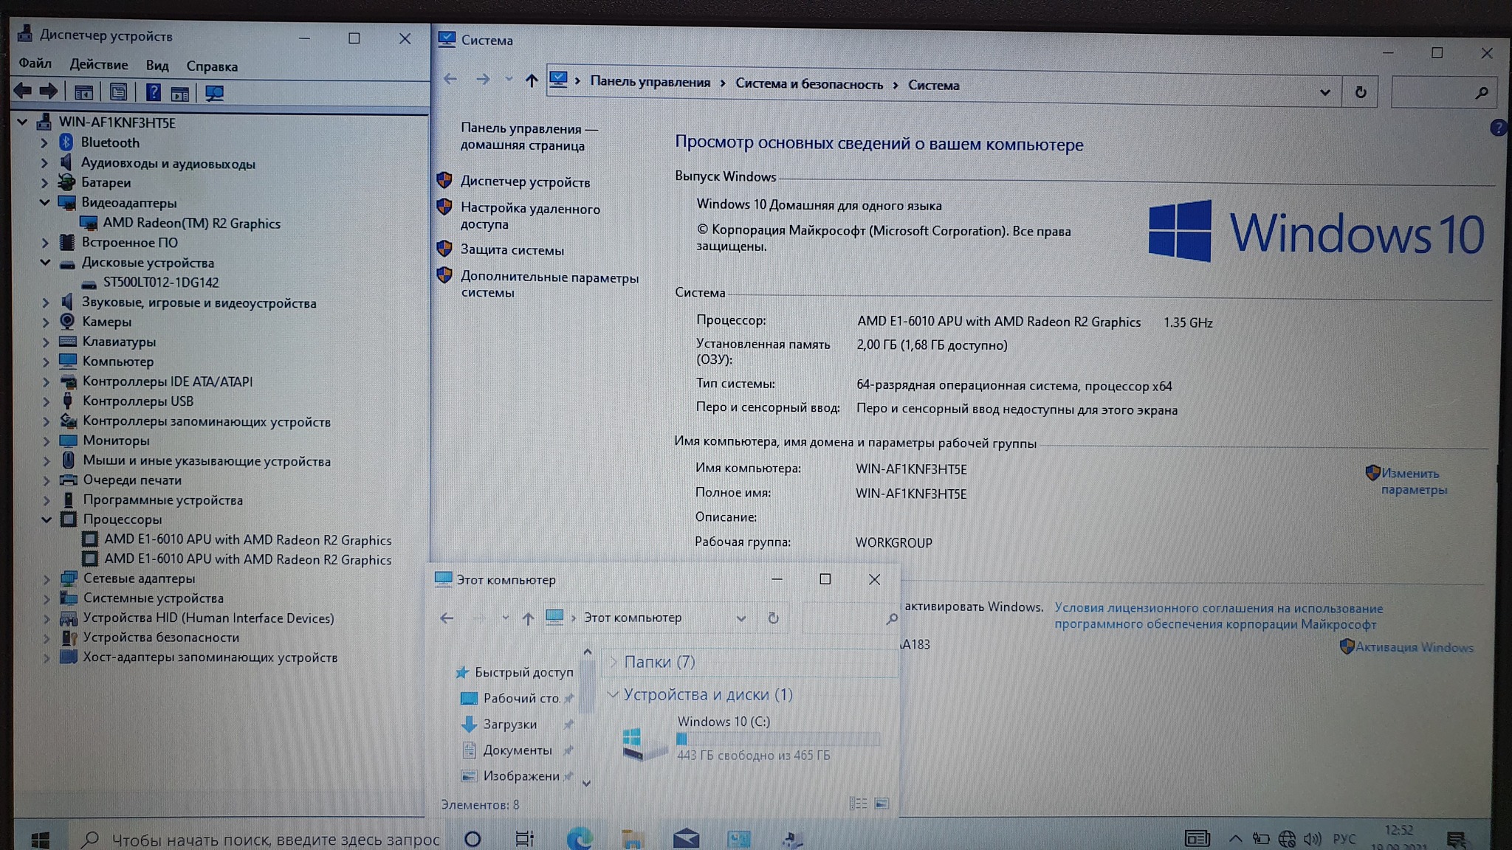Screen dimensions: 1512x850
Task: Open the Действие menu
Action: [x=99, y=65]
